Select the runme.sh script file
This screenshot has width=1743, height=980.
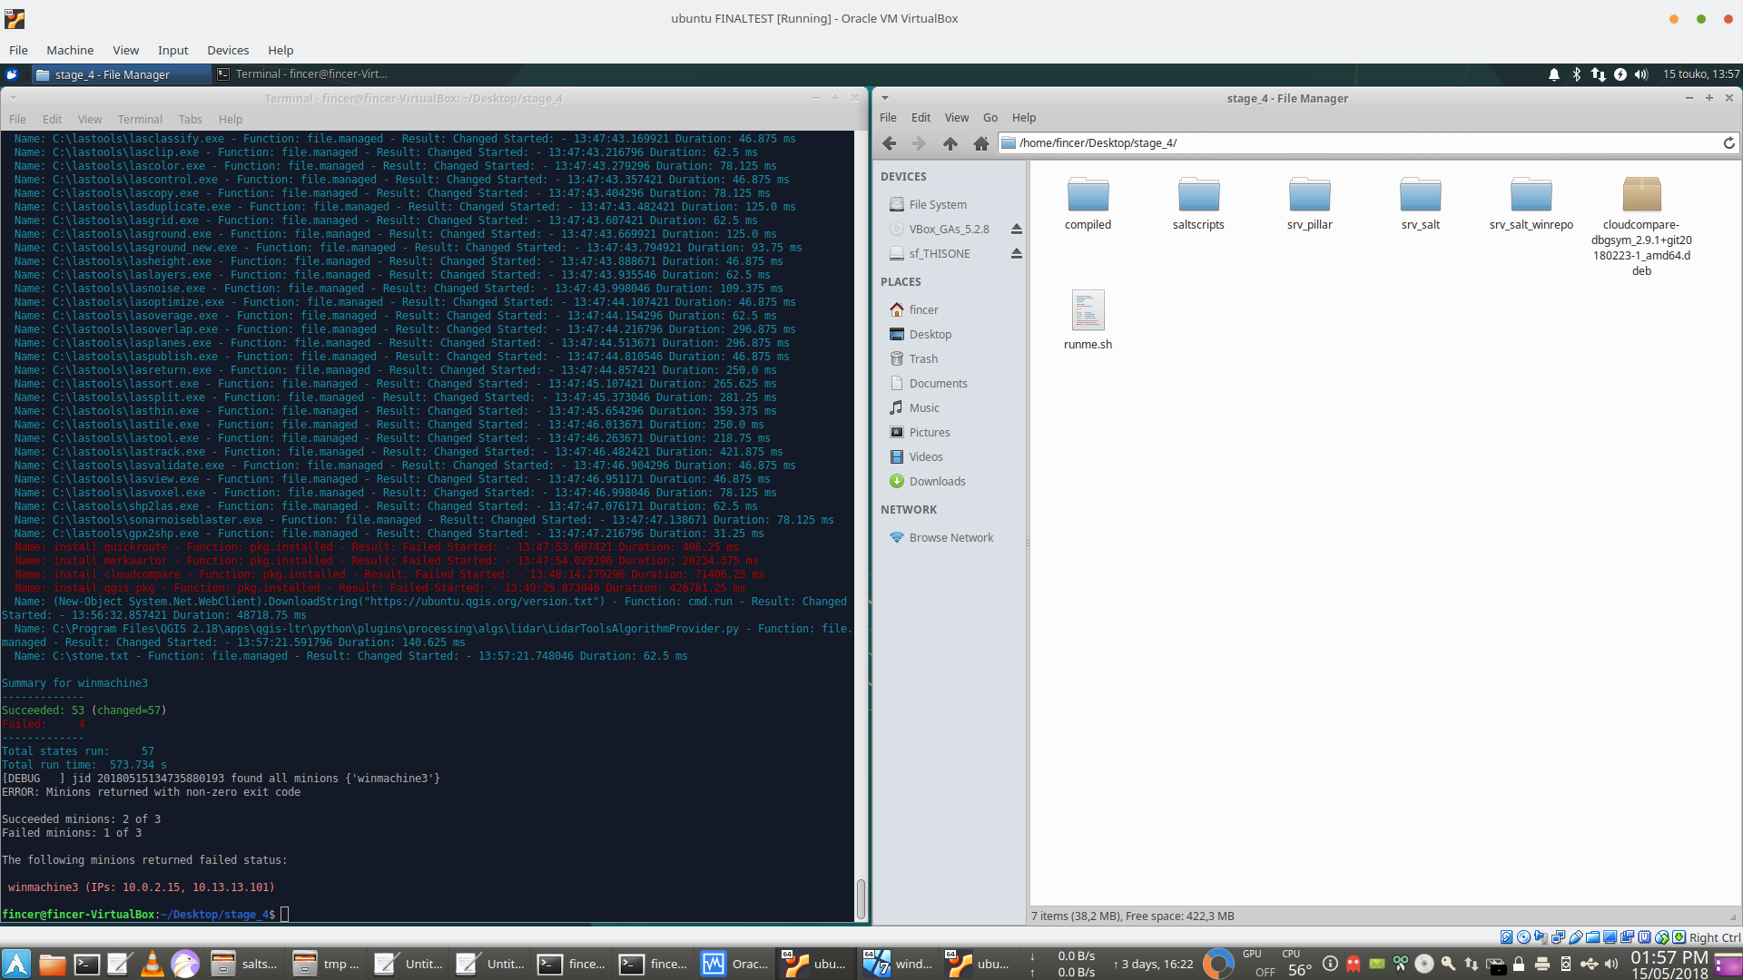(1088, 319)
